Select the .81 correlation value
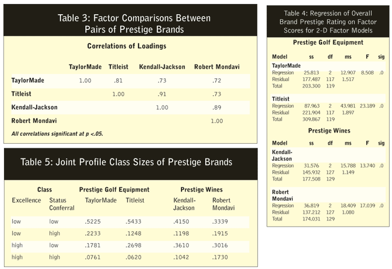 pos(118,81)
